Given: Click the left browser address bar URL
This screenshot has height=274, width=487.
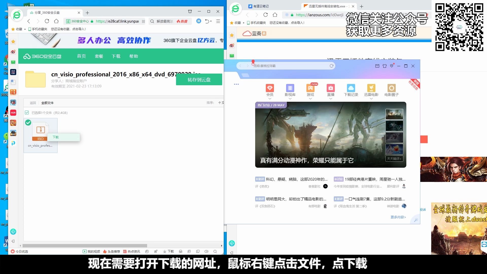Looking at the screenshot, I should coord(117,21).
